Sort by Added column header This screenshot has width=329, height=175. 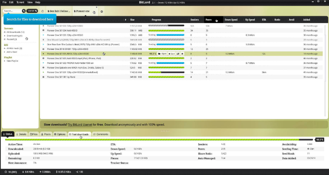tap(307, 20)
